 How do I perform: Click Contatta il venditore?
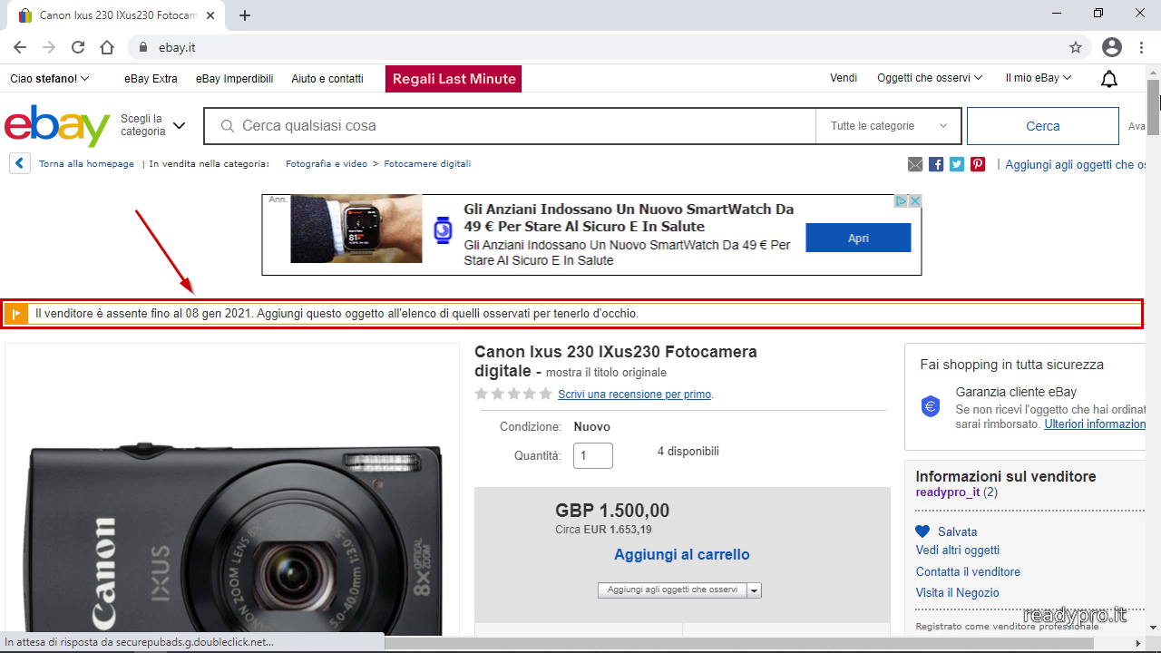click(968, 572)
